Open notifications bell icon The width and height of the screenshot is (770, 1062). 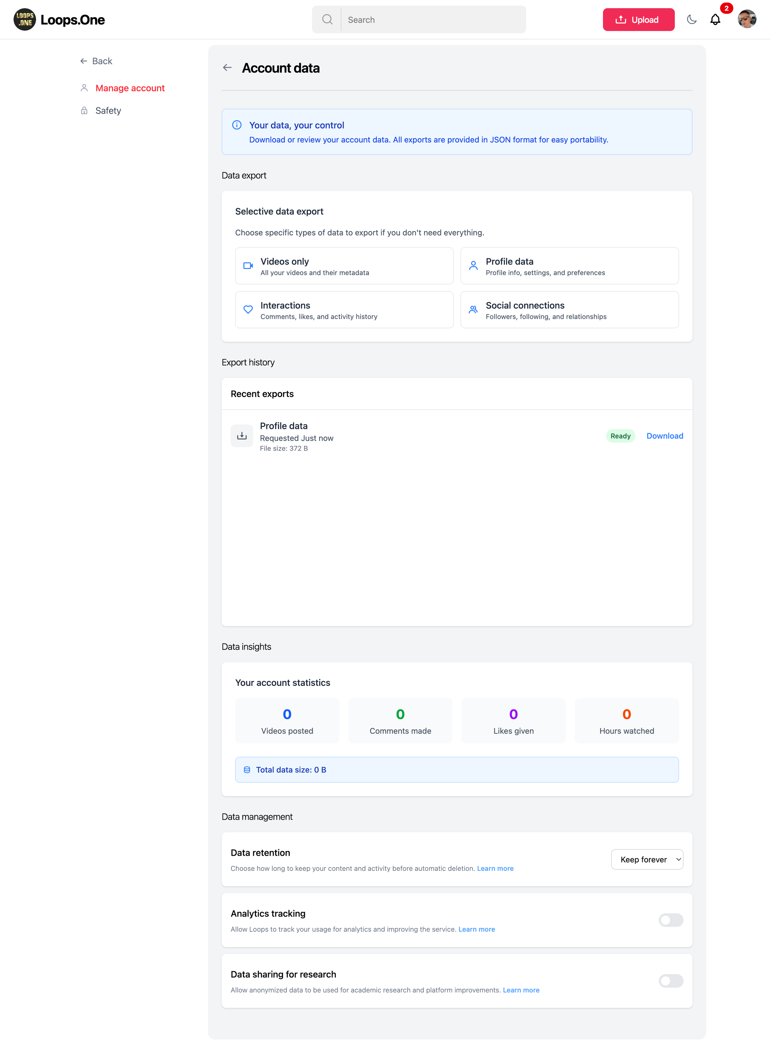tap(715, 20)
